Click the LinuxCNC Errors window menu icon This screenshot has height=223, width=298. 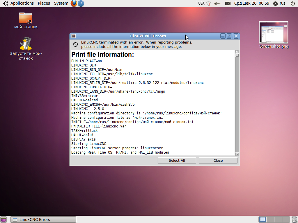(74, 36)
